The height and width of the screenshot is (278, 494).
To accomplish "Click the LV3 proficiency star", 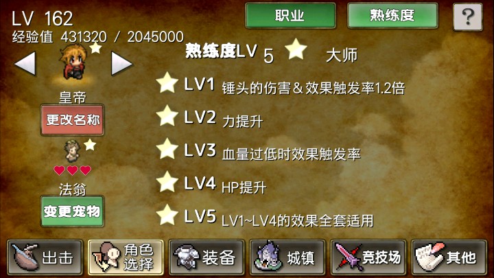I will (167, 149).
